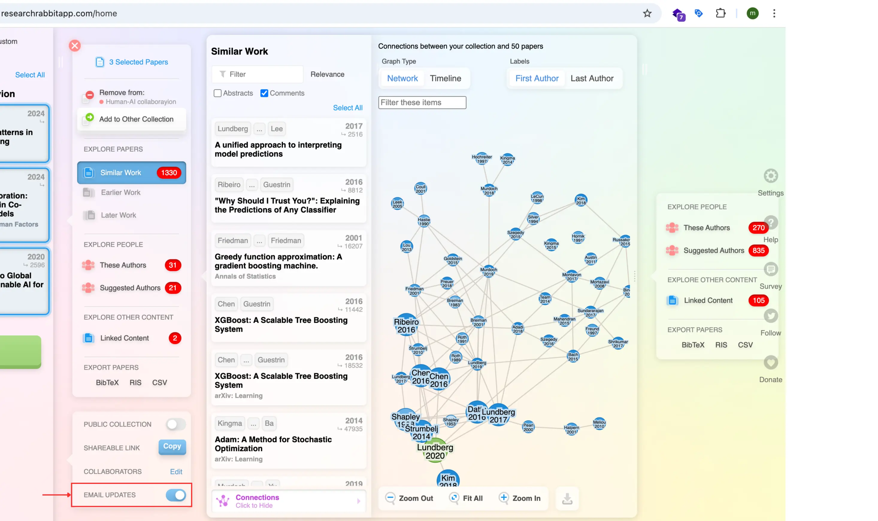Bookmark page with the star icon
Screen dimensions: 878x521
click(647, 13)
